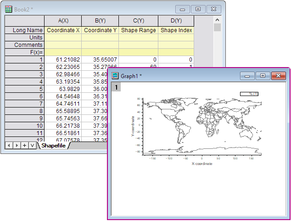Select layer 1 icon in graph window
Screen dimensions: 291x221
[116, 87]
